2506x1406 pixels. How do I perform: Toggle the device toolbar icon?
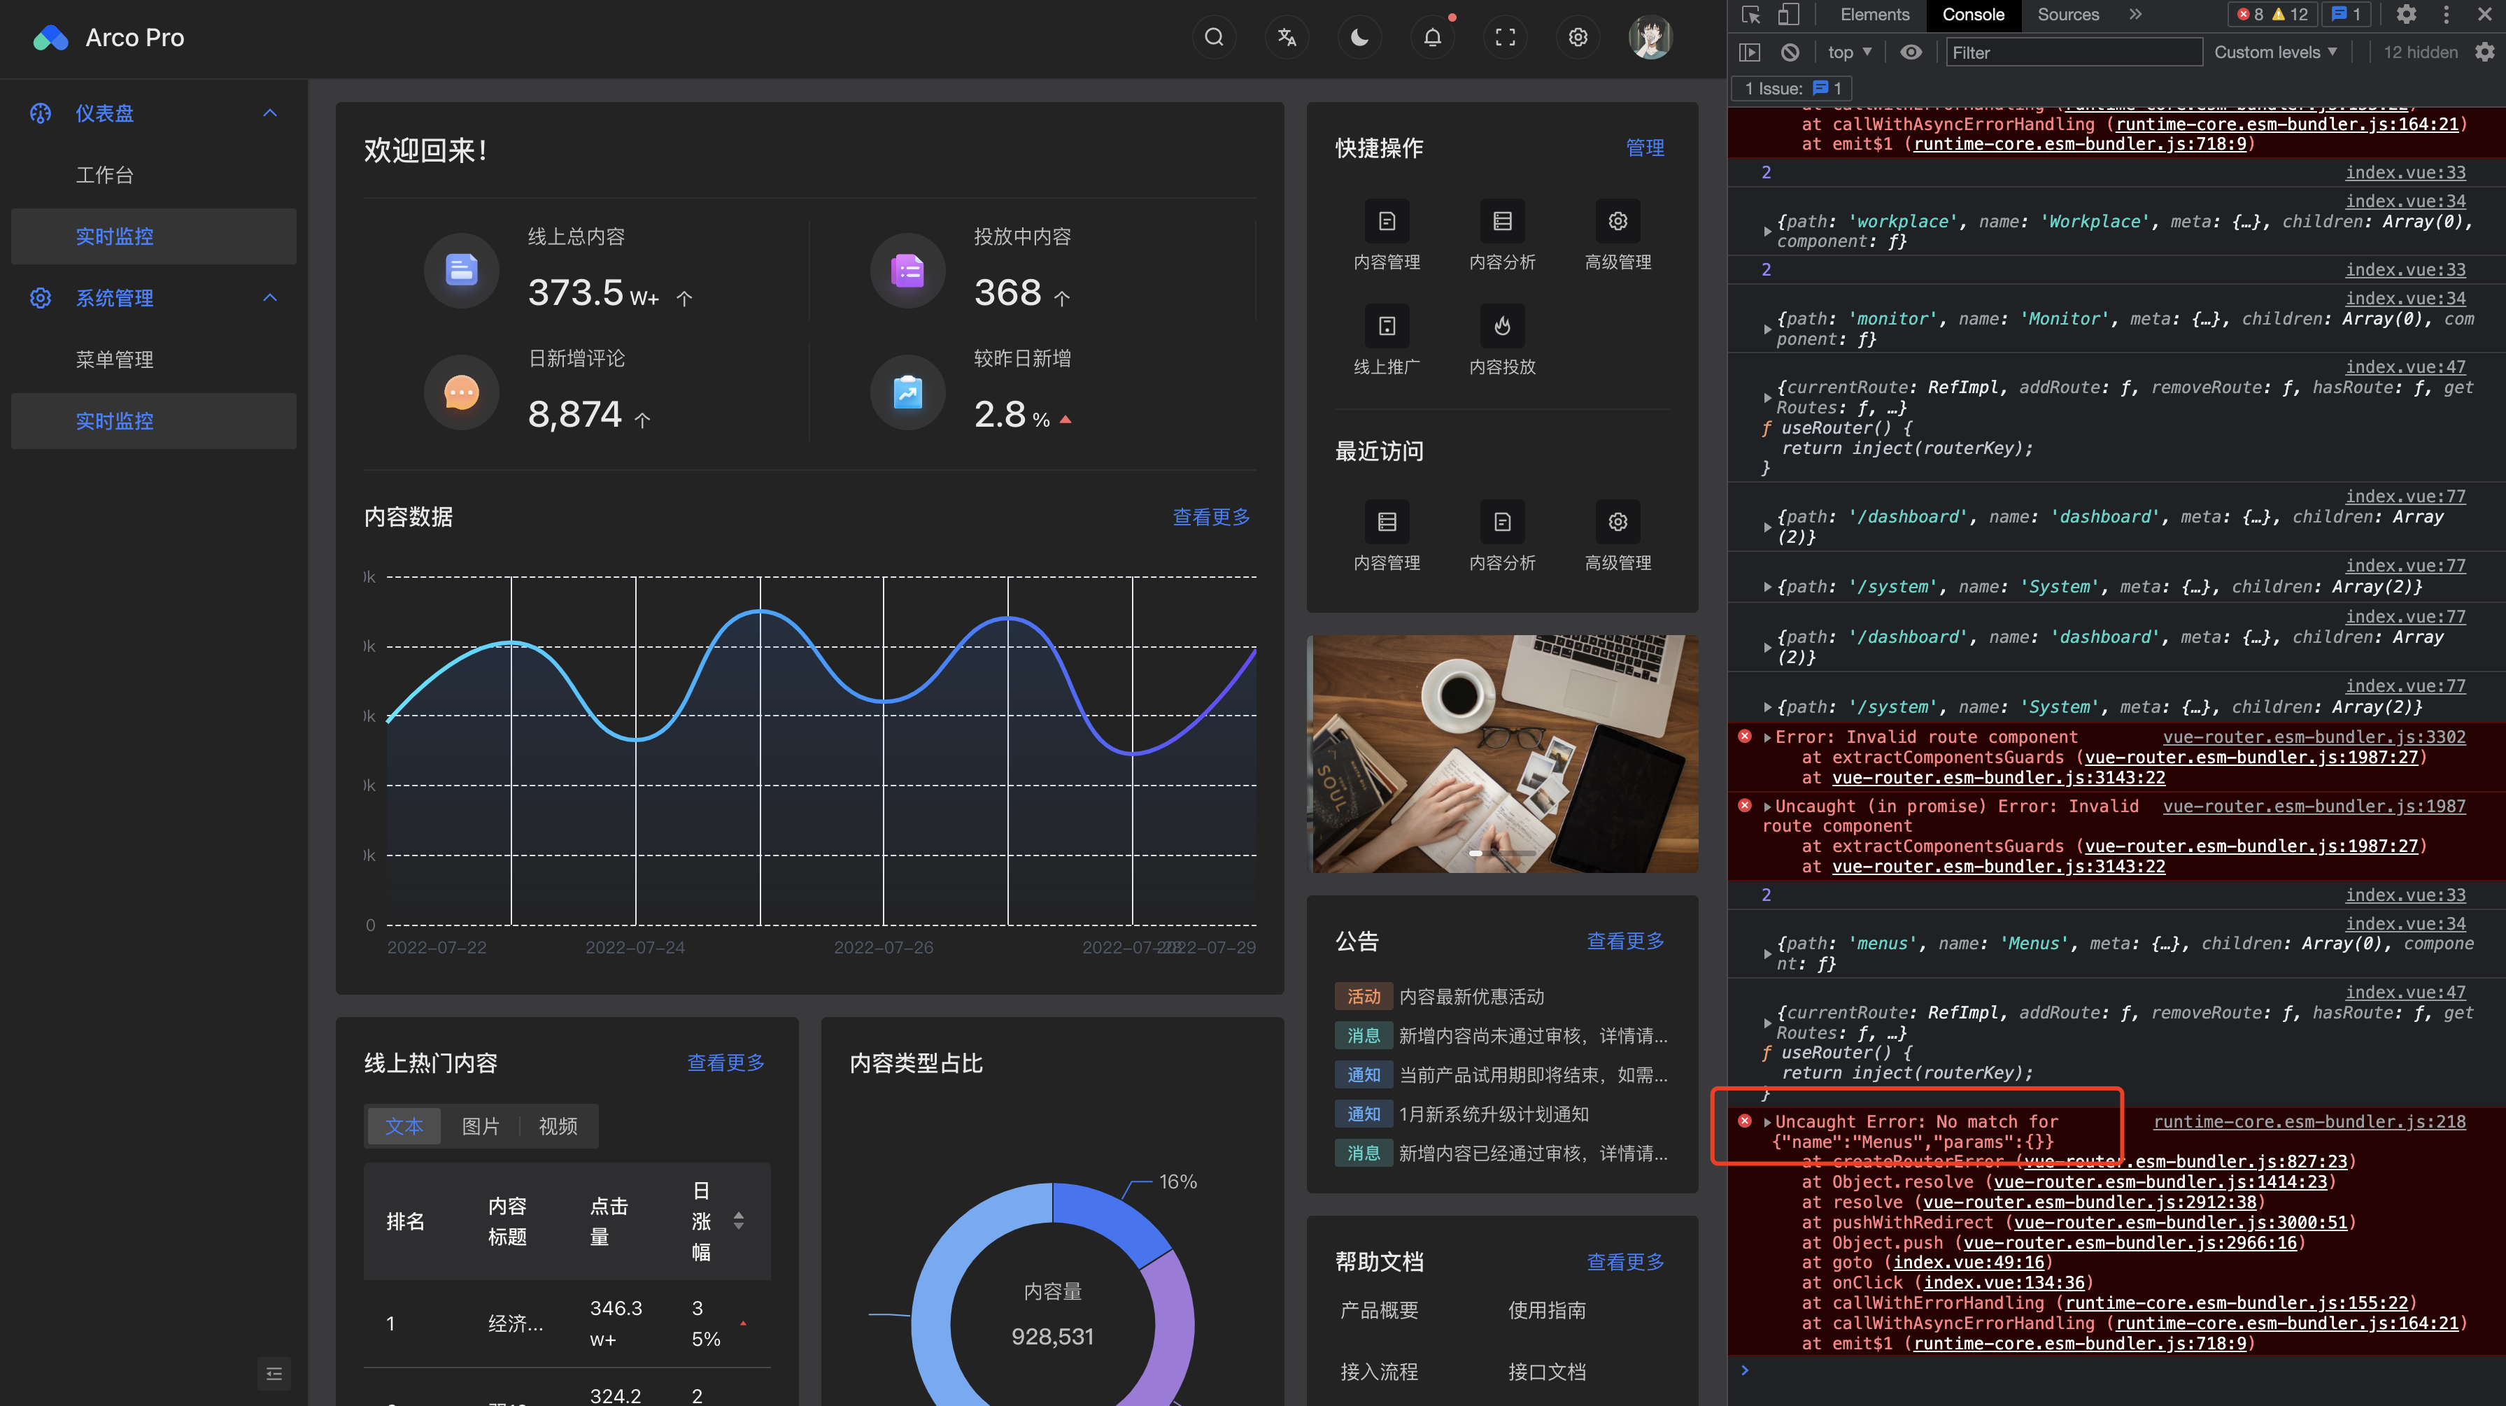point(1788,15)
